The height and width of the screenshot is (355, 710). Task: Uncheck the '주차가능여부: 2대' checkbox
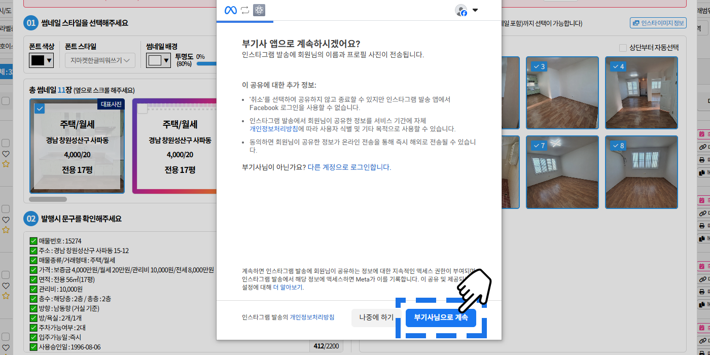coord(34,328)
